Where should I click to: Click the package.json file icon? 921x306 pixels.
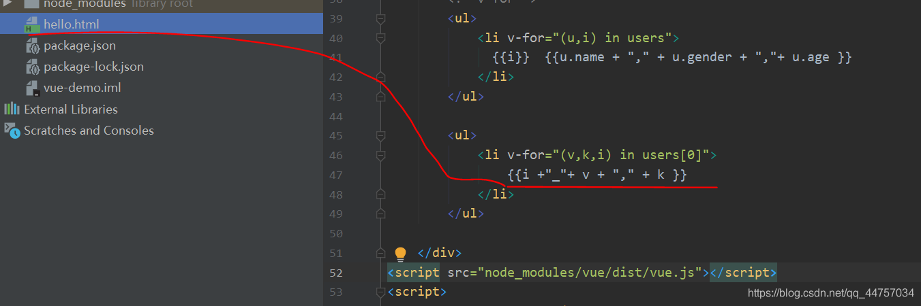pyautogui.click(x=32, y=46)
